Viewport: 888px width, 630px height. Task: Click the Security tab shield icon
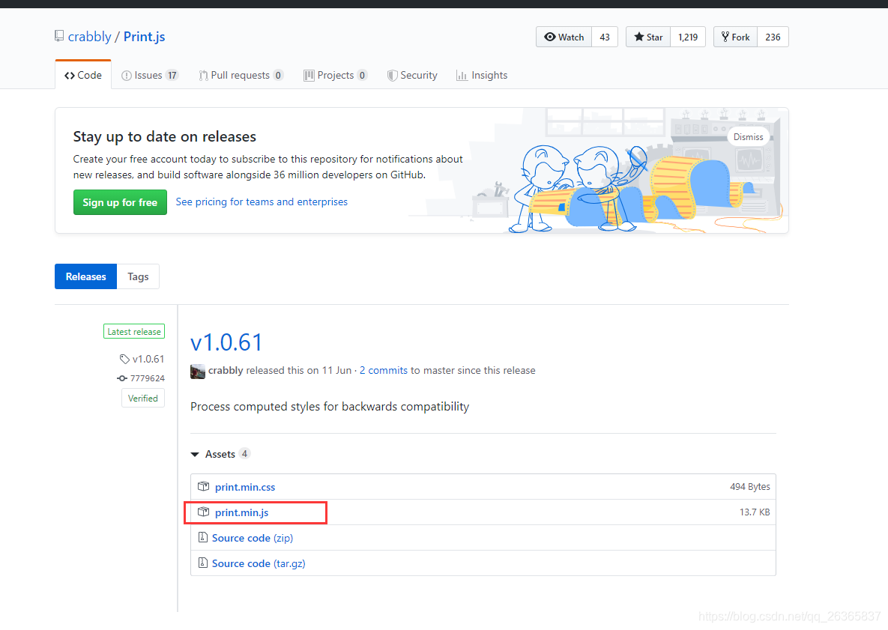[x=392, y=75]
